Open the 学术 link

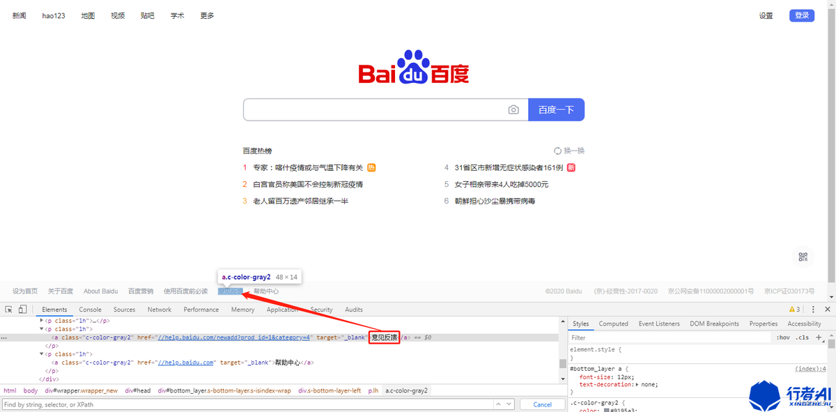tap(177, 15)
